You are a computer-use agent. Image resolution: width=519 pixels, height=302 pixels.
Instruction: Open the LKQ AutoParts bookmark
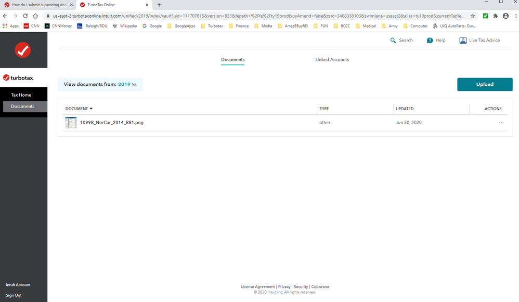(x=454, y=26)
